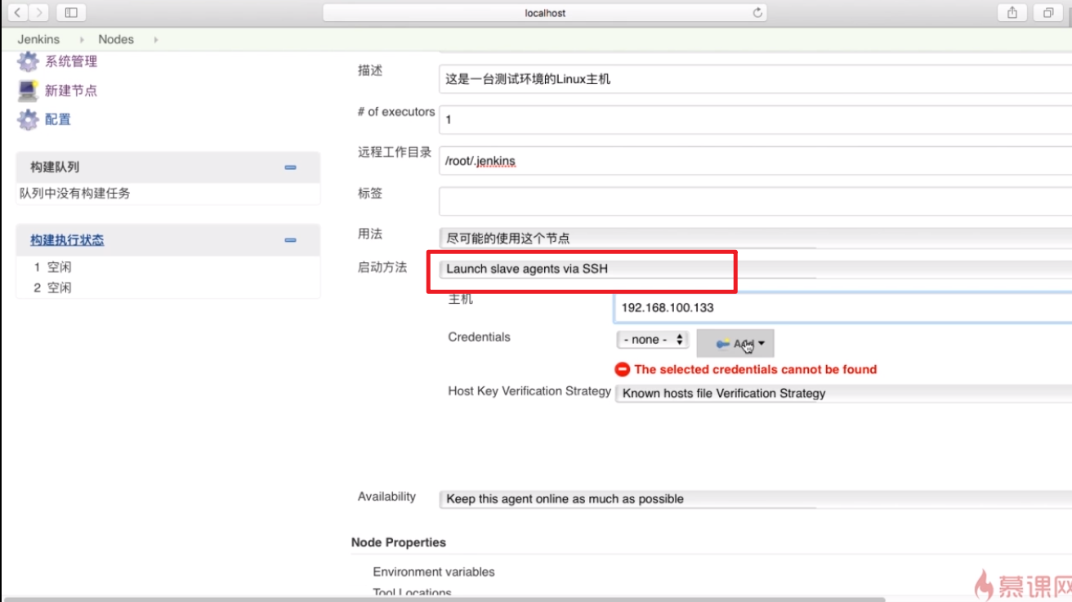
Task: Click the page reload icon in address bar
Action: pyautogui.click(x=756, y=12)
